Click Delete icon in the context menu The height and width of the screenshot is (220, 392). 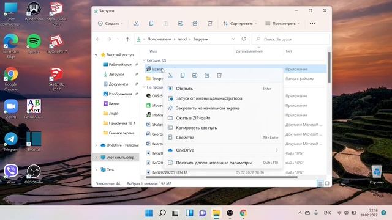pos(219,75)
